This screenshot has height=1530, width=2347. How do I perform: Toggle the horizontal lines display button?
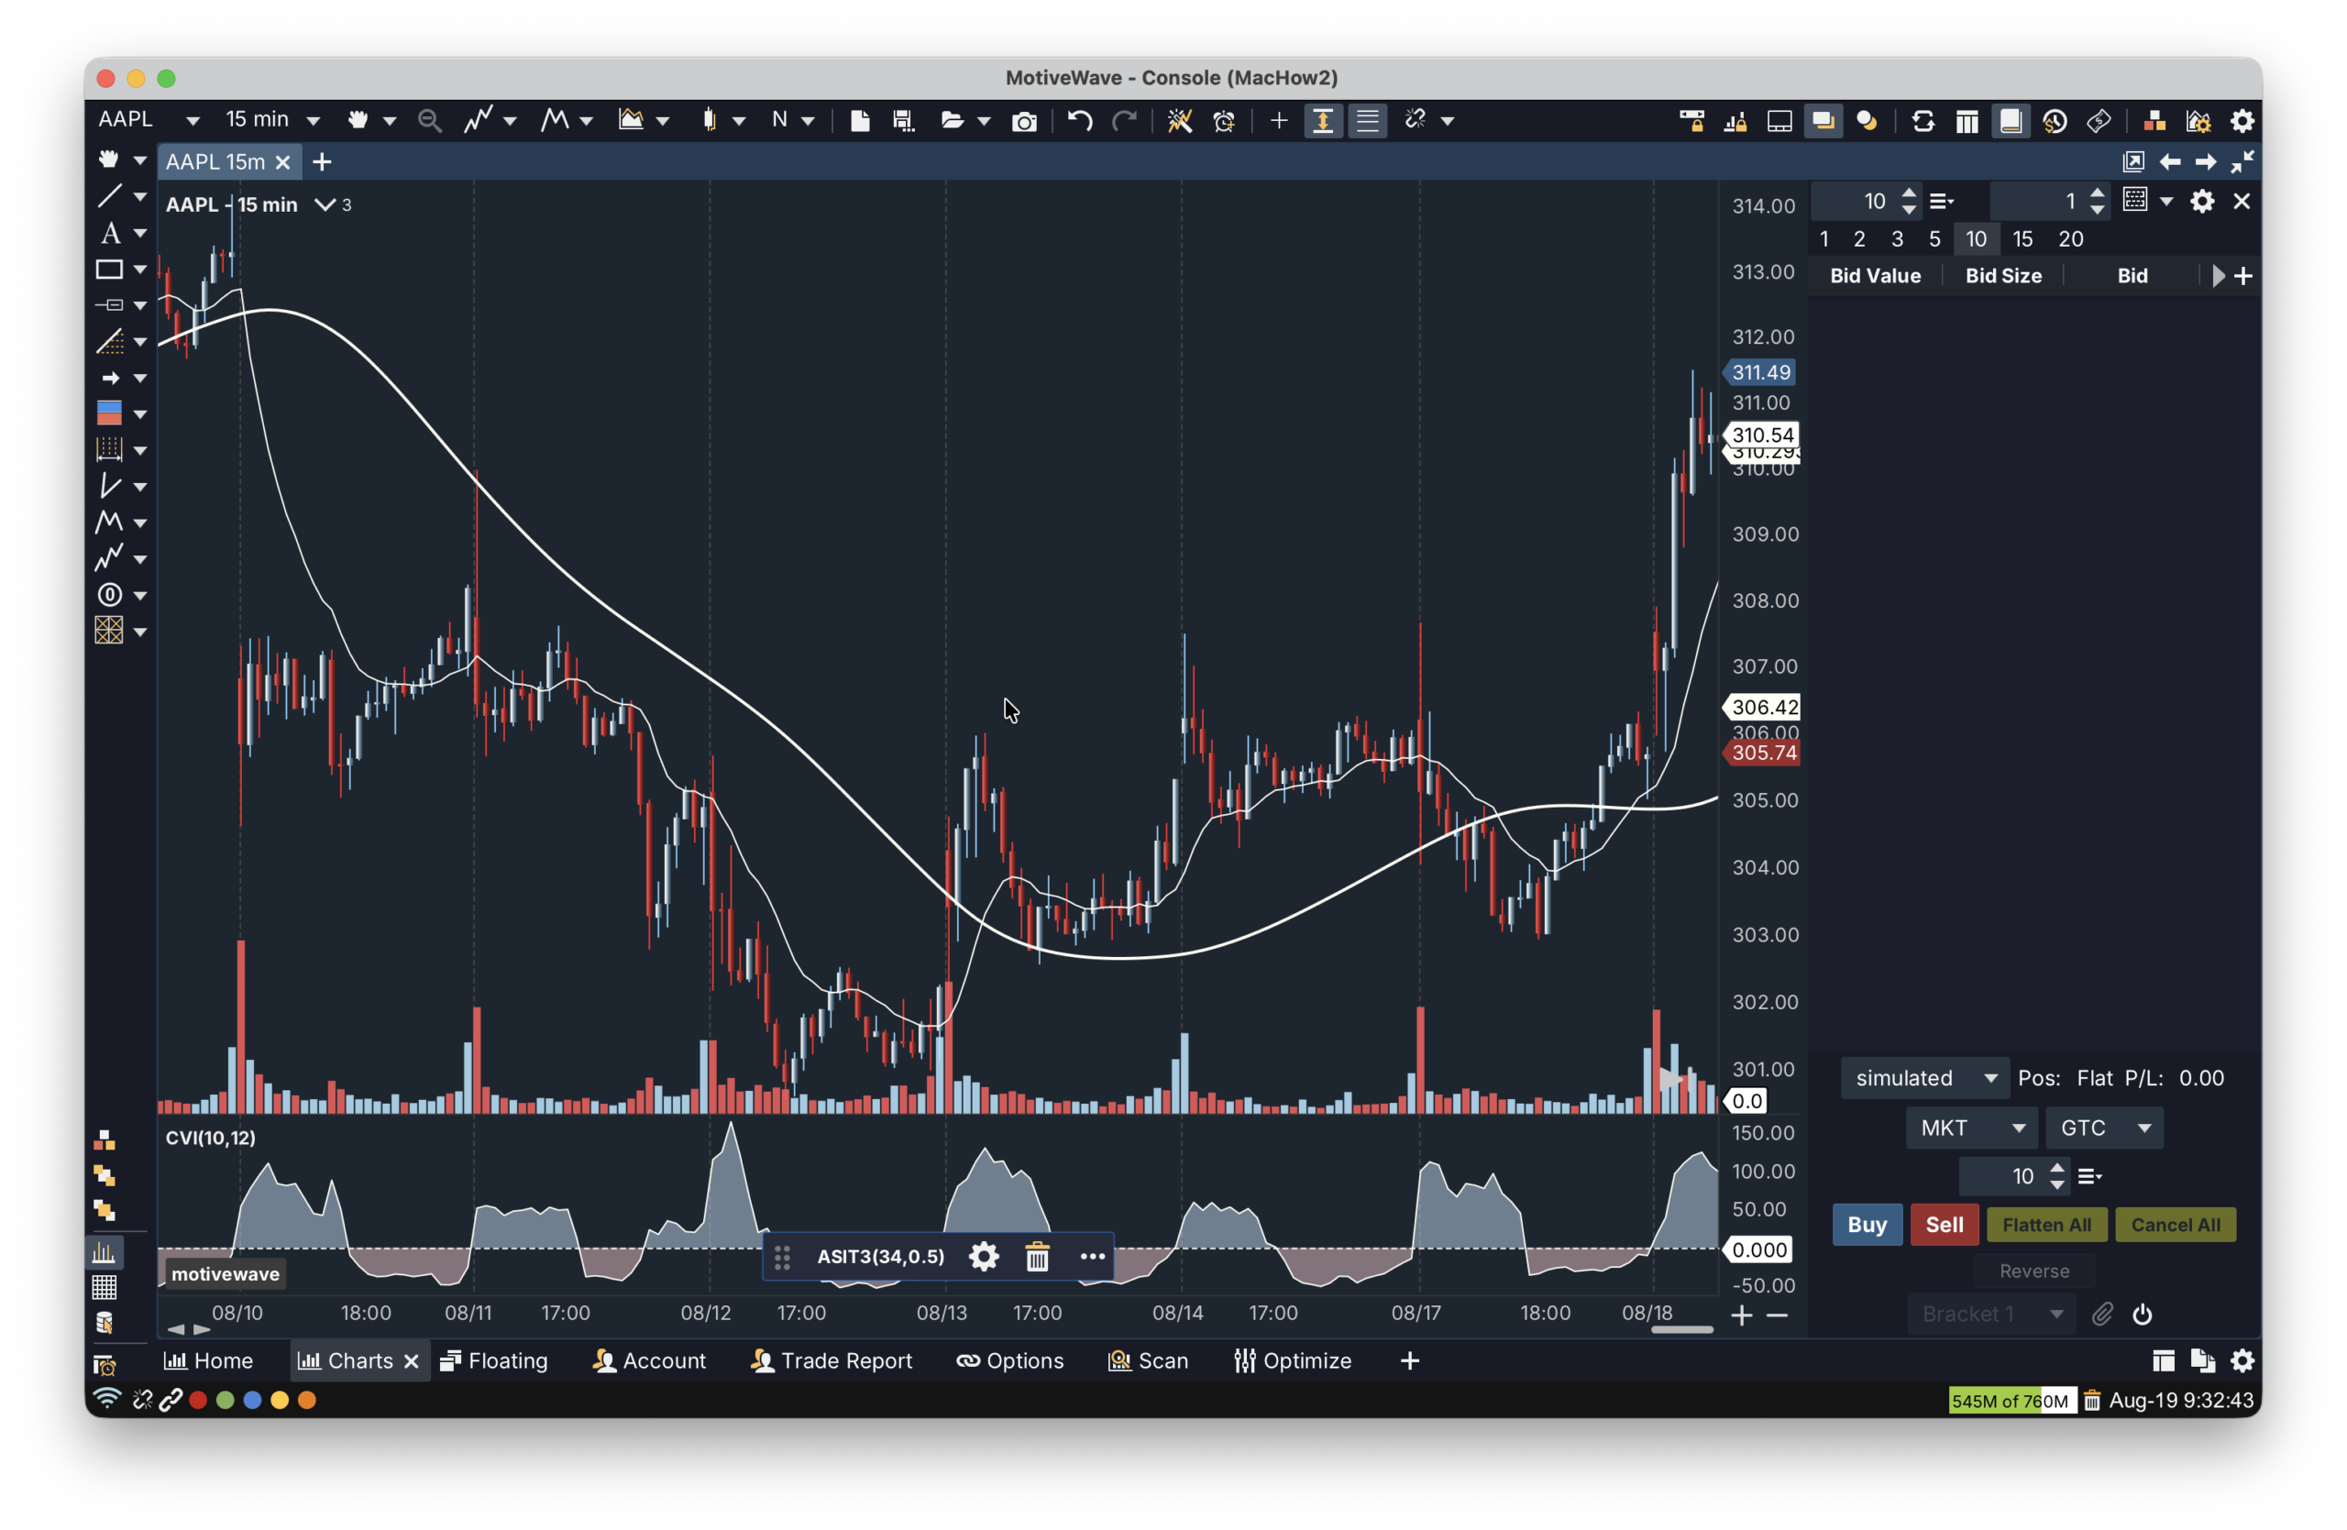pyautogui.click(x=1368, y=120)
